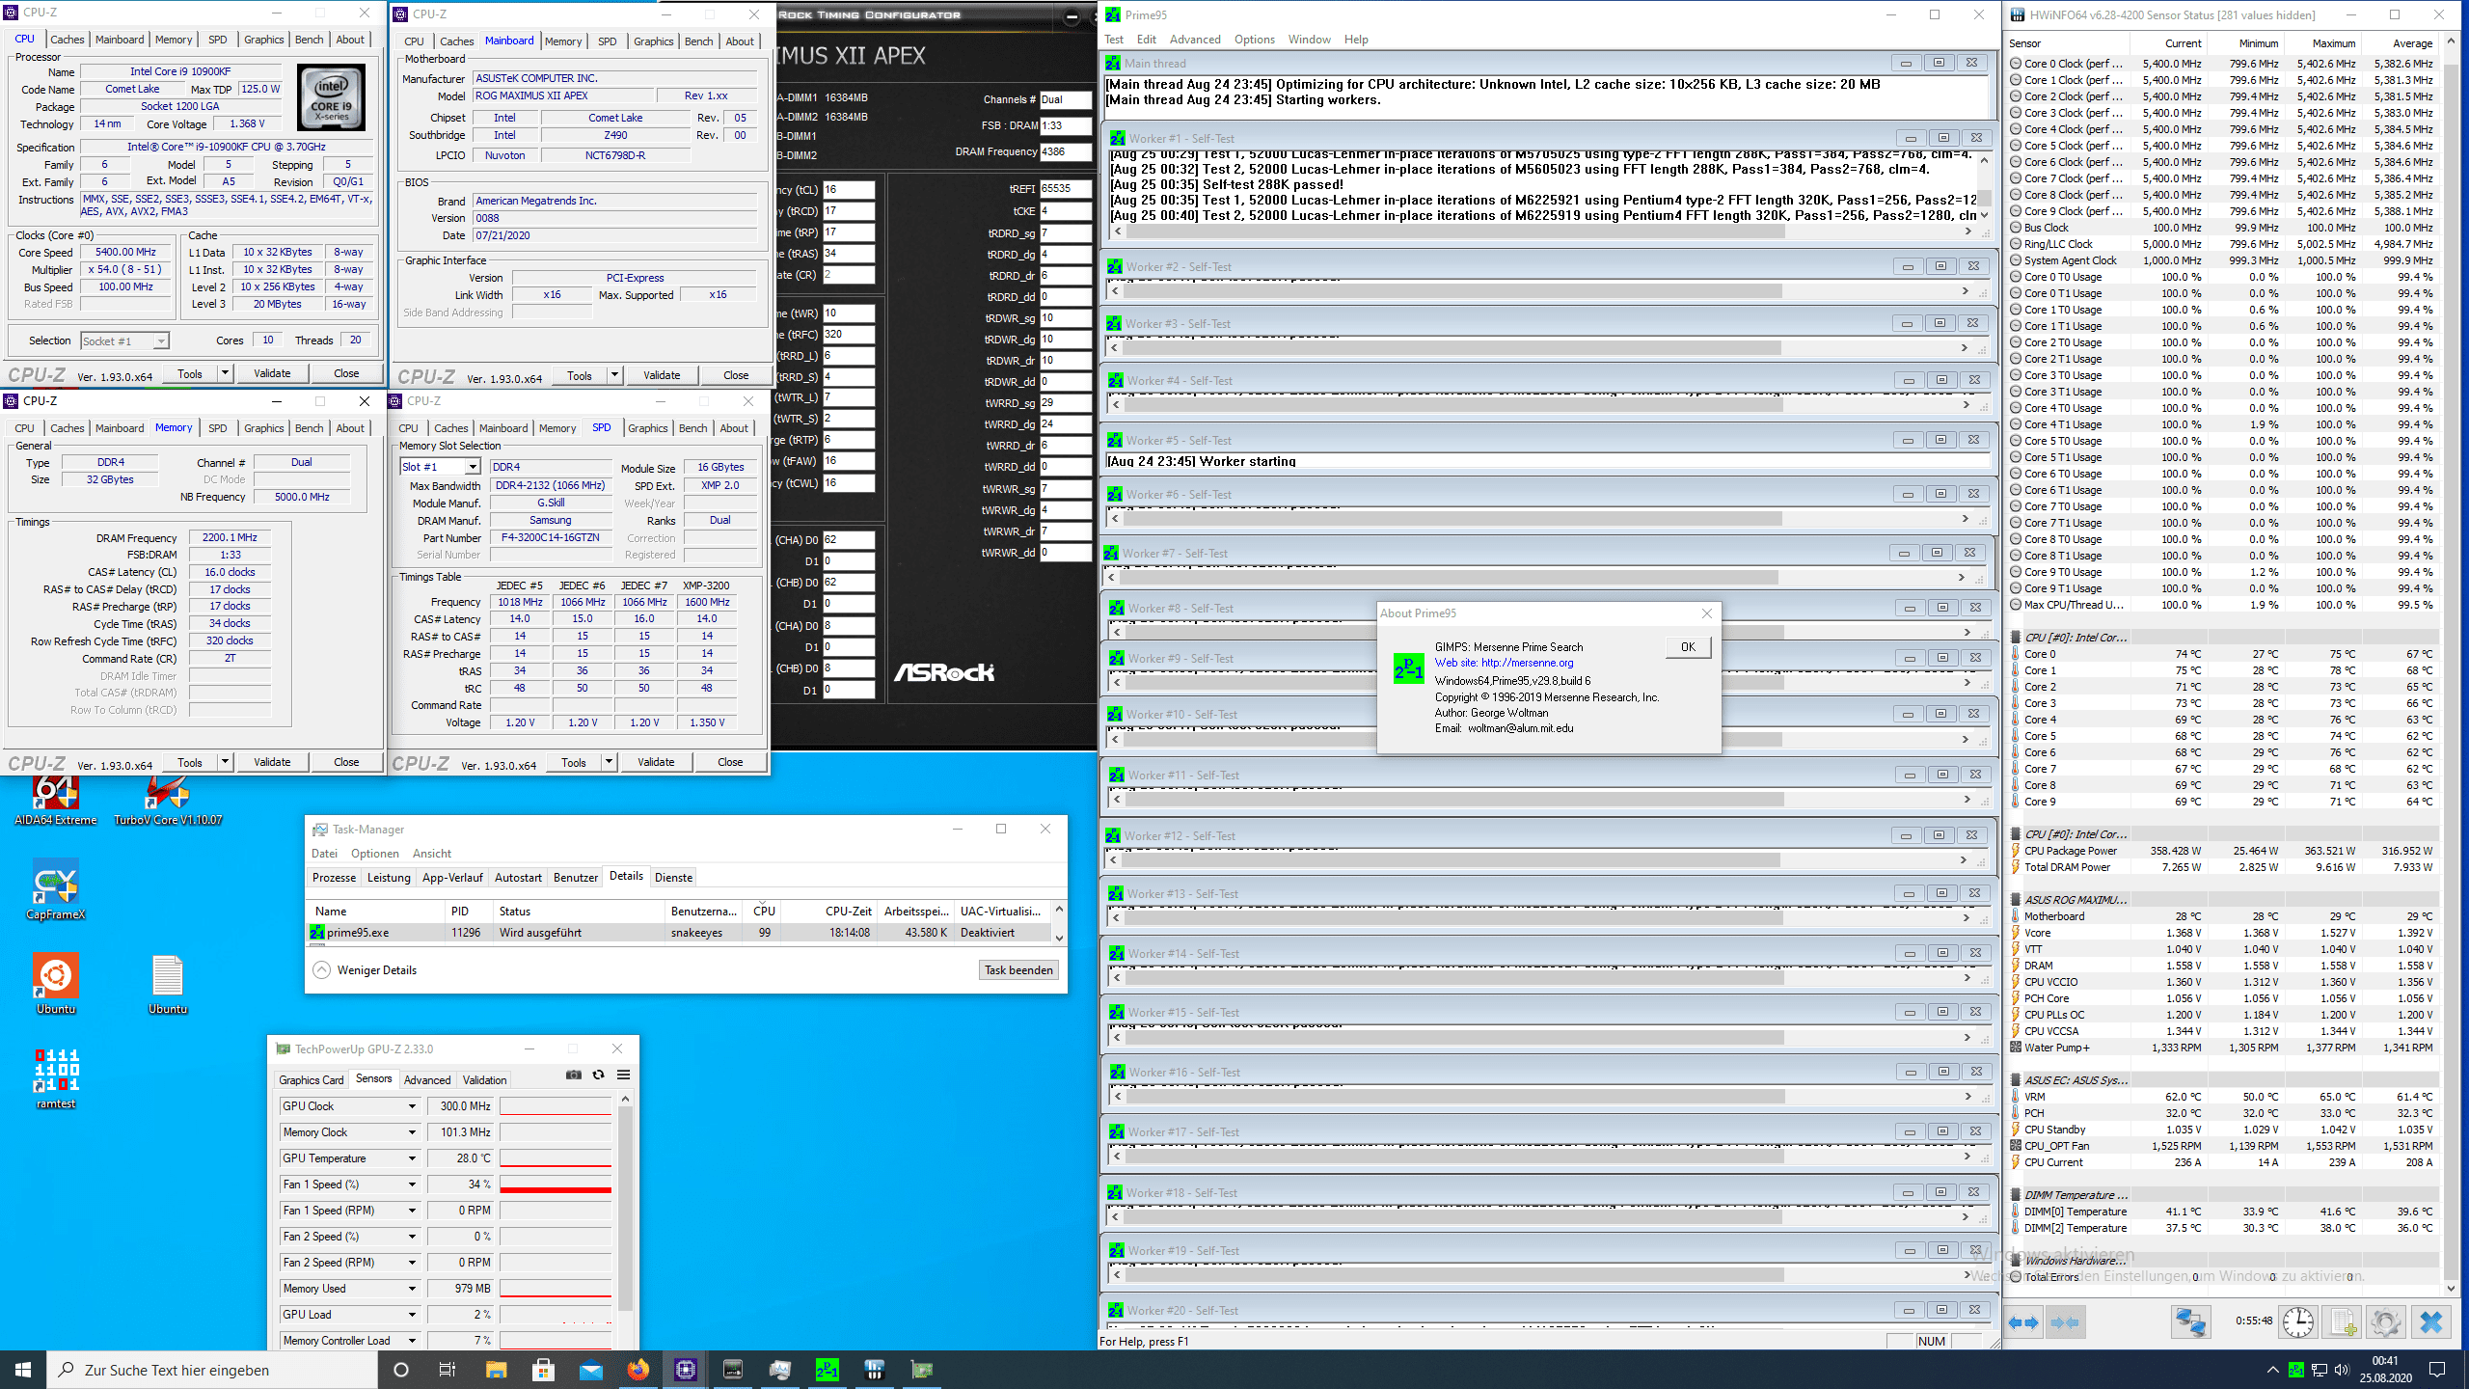2469x1389 pixels.
Task: Open HWiNFO sensor settings gear icon
Action: click(2385, 1321)
